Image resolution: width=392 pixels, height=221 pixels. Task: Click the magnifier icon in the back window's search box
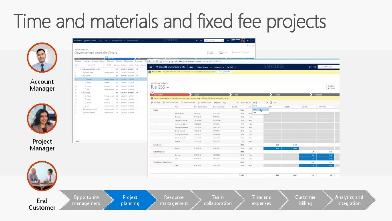[x=223, y=40]
